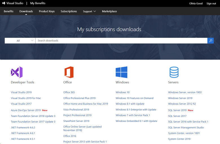Open the Office 2016 link

[x=70, y=136]
